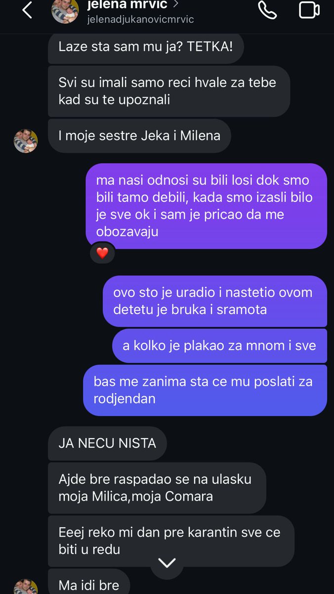Open the profile picture in header
The height and width of the screenshot is (594, 334).
tap(65, 11)
